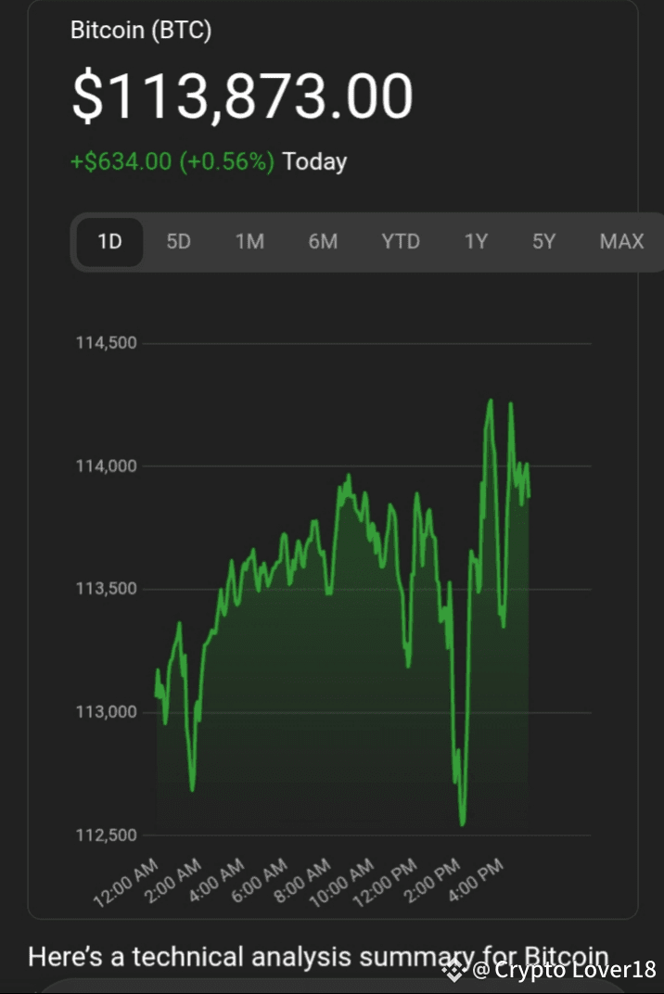Click the +$634.00 (+0.56%) change text
The width and height of the screenshot is (664, 994).
coord(172,161)
